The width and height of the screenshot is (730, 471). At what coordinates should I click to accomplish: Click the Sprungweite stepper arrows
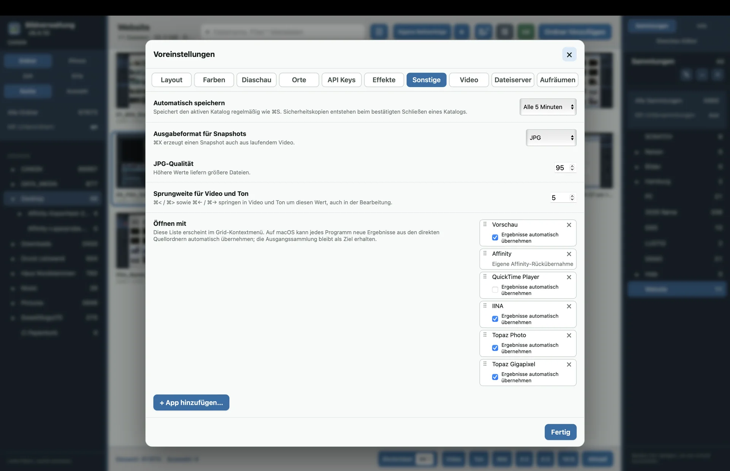point(572,197)
